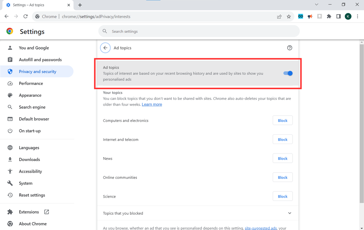Reload the page using the refresh icon

click(25, 16)
